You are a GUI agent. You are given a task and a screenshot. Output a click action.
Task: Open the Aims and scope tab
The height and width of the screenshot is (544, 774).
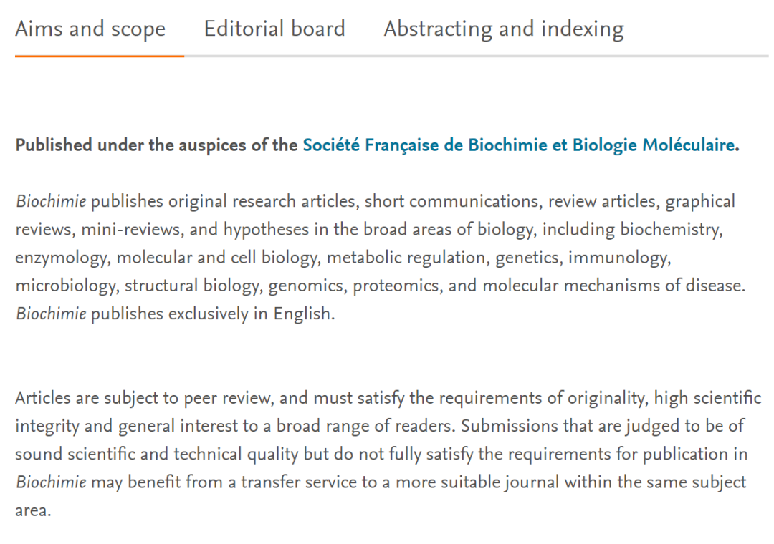(90, 29)
